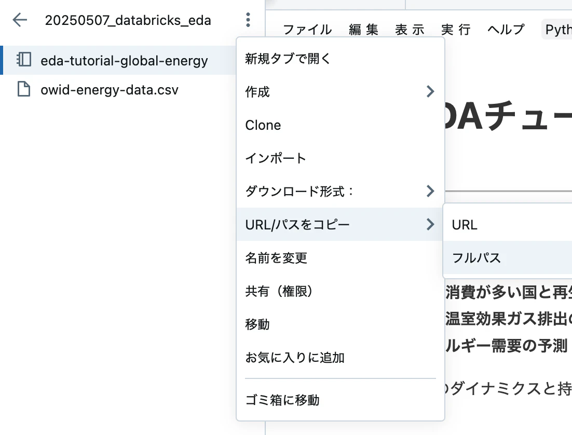Open the ヘルプ menu in the notebook

pyautogui.click(x=506, y=30)
